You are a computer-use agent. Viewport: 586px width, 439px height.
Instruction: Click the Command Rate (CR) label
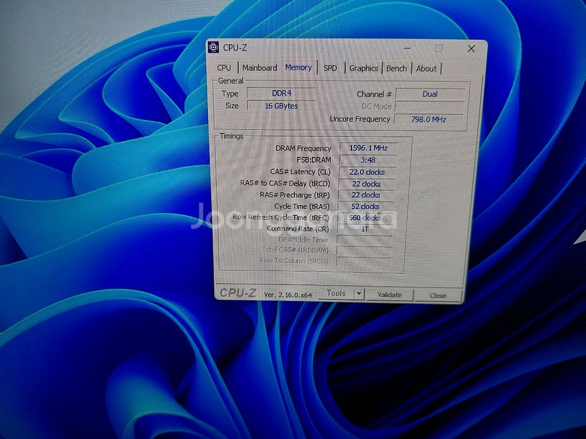click(298, 228)
